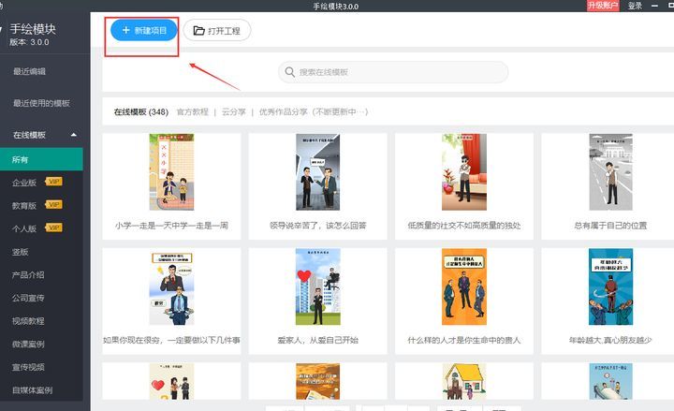Minimize the 手绘模块 window
674x411 pixels.
point(654,6)
